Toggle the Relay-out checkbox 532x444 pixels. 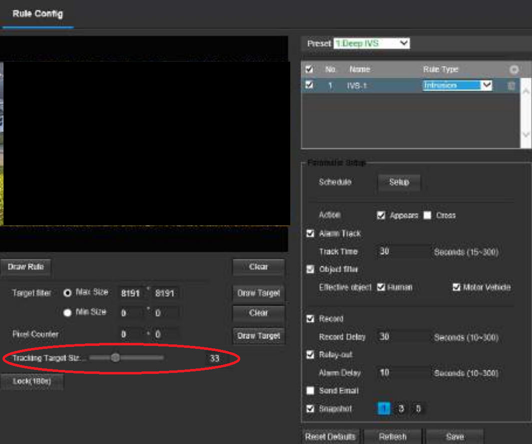(x=310, y=355)
